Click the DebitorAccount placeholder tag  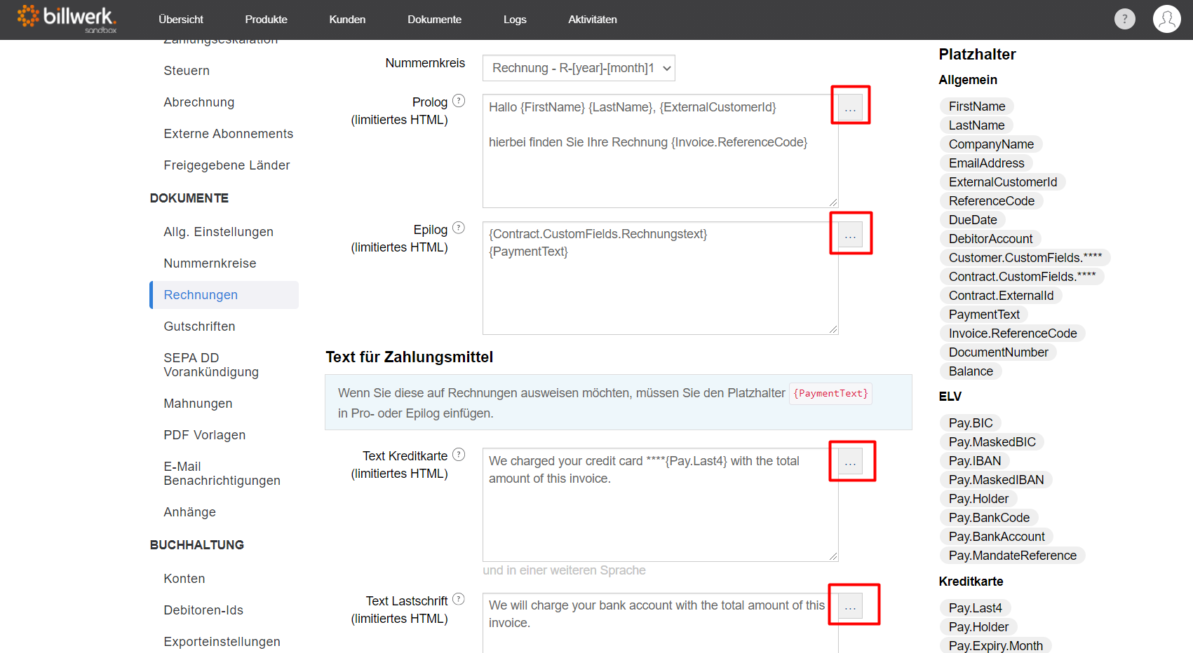[x=990, y=239]
